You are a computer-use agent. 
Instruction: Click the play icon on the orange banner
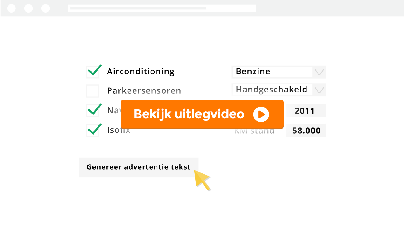click(261, 114)
